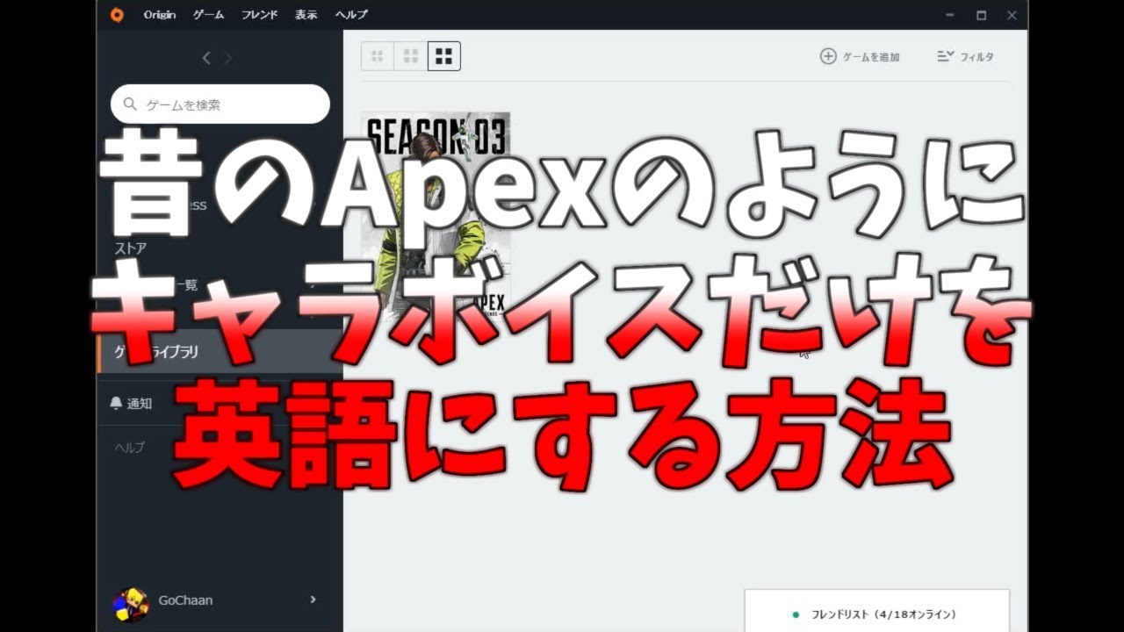Maximize the Origin window

coord(981,15)
